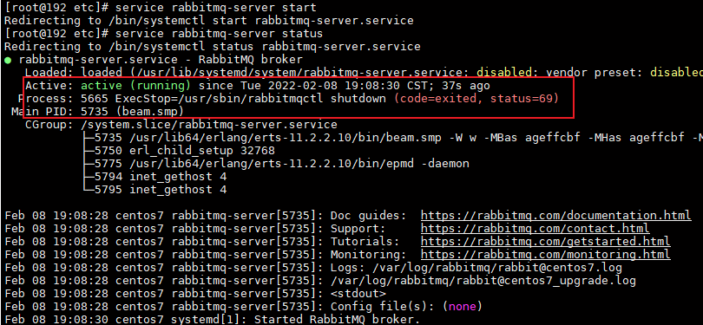Open the rabbitmq.com getstarted.html link
This screenshot has width=703, height=325.
pyautogui.click(x=546, y=242)
